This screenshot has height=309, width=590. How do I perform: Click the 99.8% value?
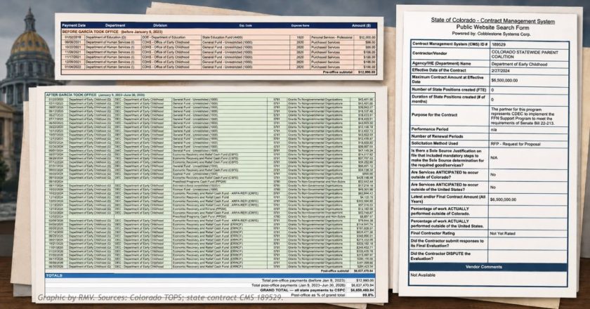pos(368,295)
